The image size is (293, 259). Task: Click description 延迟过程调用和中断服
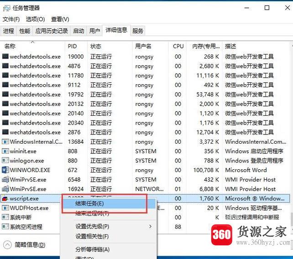252,217
